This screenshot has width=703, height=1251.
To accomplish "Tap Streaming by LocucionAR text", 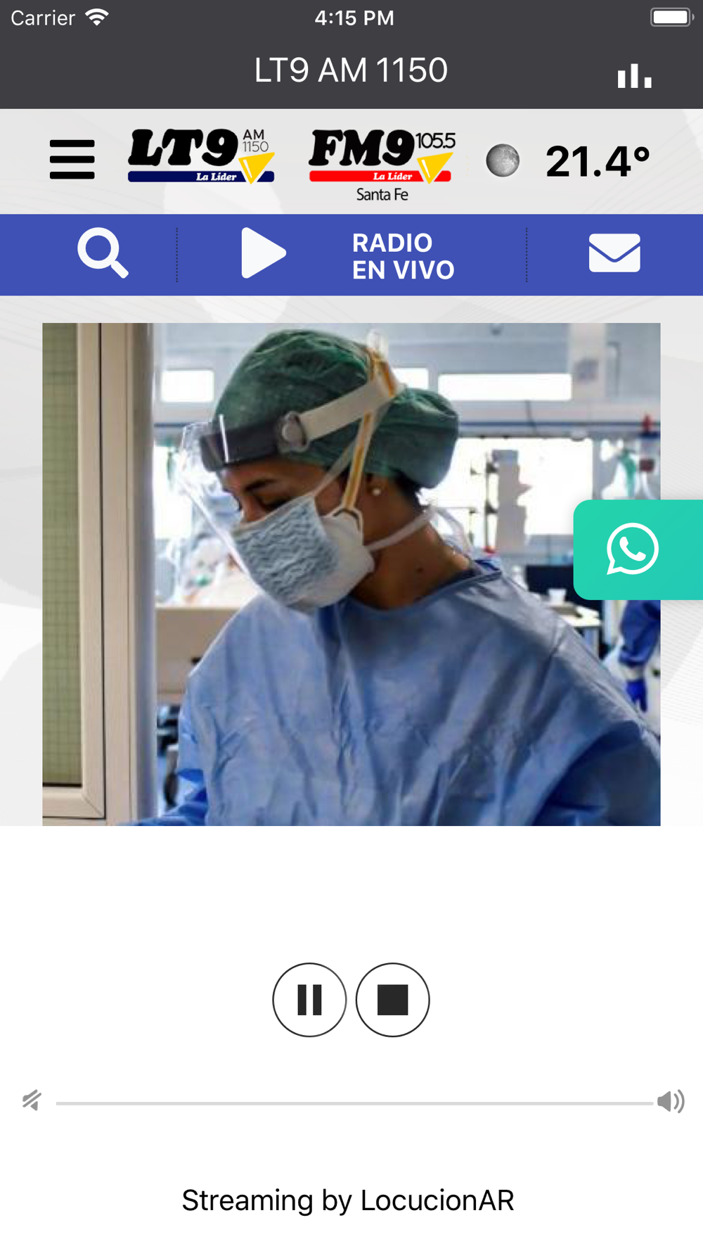I will click(348, 1200).
